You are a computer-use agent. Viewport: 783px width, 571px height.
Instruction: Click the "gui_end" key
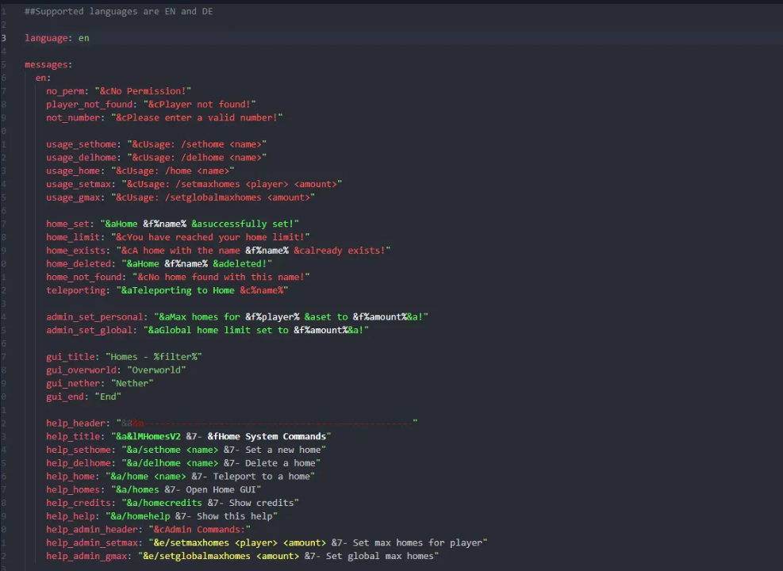(65, 397)
